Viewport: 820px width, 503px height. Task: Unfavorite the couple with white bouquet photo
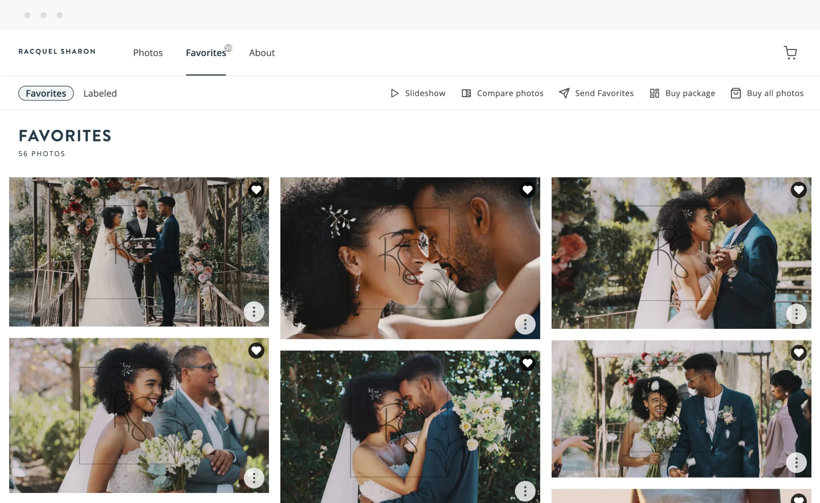coord(527,363)
